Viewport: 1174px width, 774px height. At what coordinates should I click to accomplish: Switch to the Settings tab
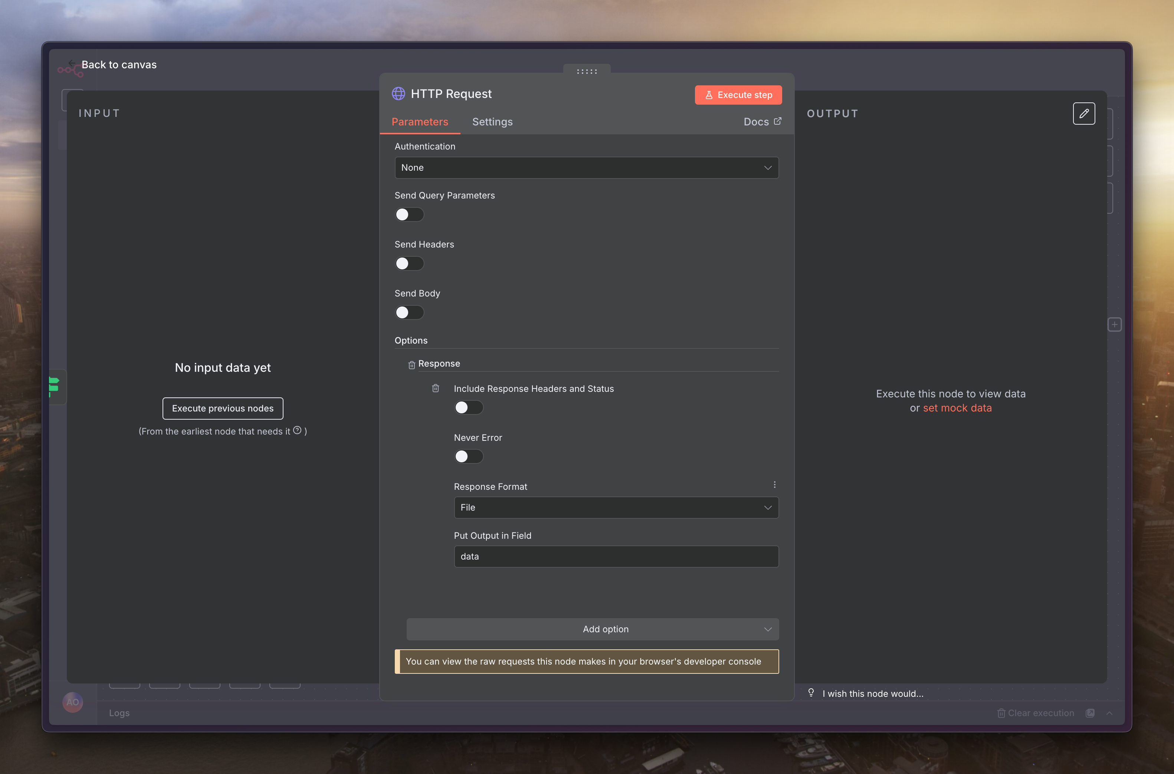click(x=492, y=122)
